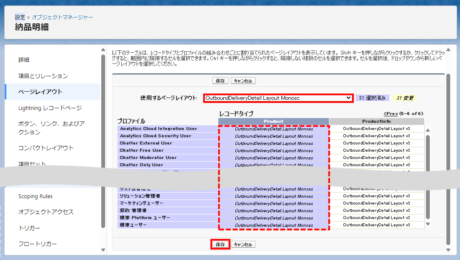Image resolution: width=460 pixels, height=260 pixels.
Task: Click the 保存 button above the table
Action: [x=220, y=81]
